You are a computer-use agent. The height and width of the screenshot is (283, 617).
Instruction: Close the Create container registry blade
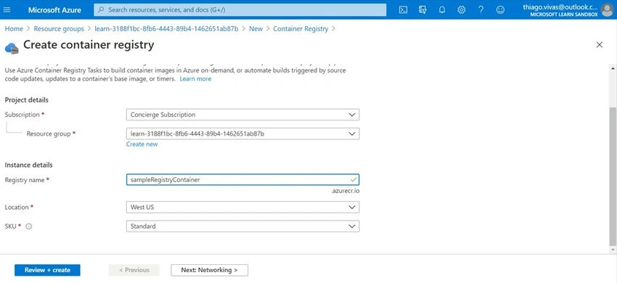coord(600,45)
